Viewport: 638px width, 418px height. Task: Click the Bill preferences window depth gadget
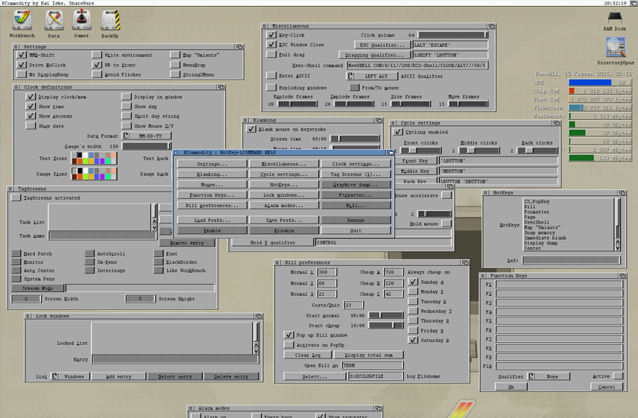[465, 263]
